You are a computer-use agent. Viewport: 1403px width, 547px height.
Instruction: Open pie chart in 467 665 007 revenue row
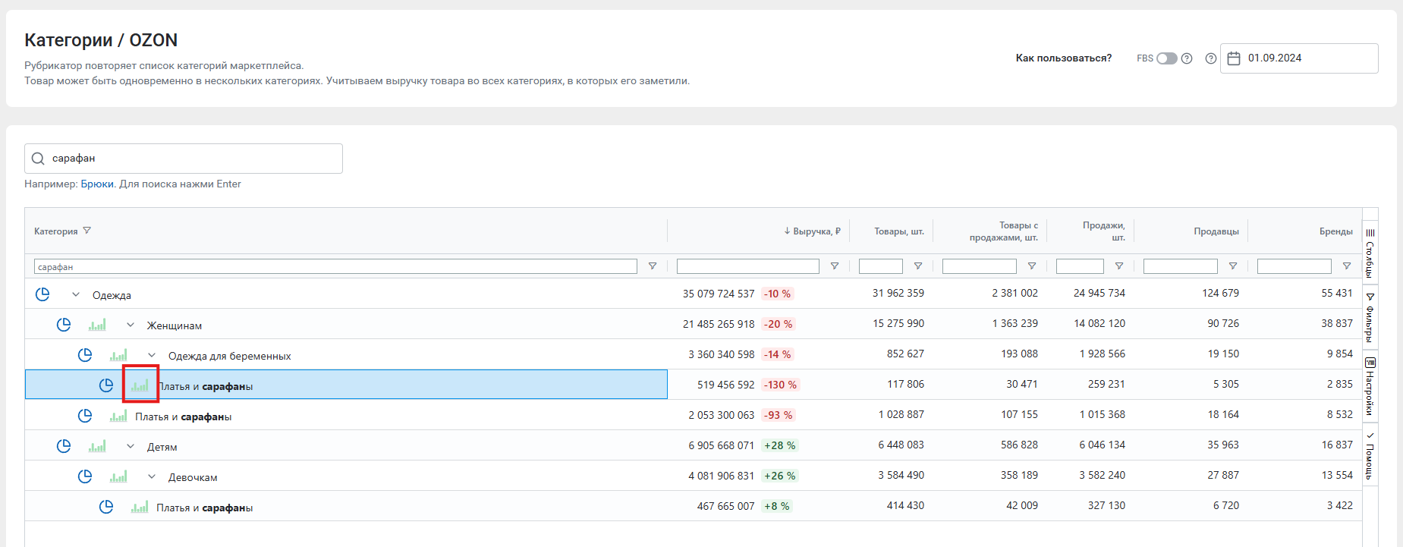click(x=106, y=507)
